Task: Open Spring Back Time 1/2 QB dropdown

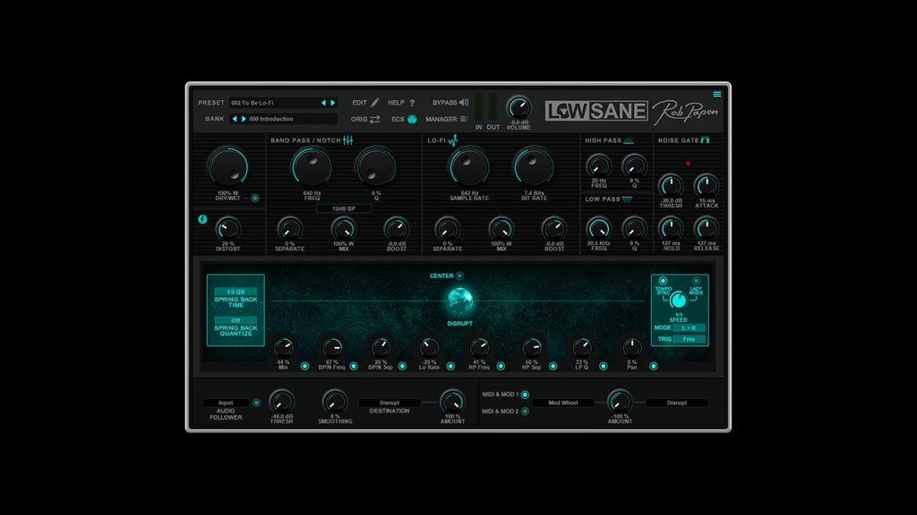Action: pos(236,291)
